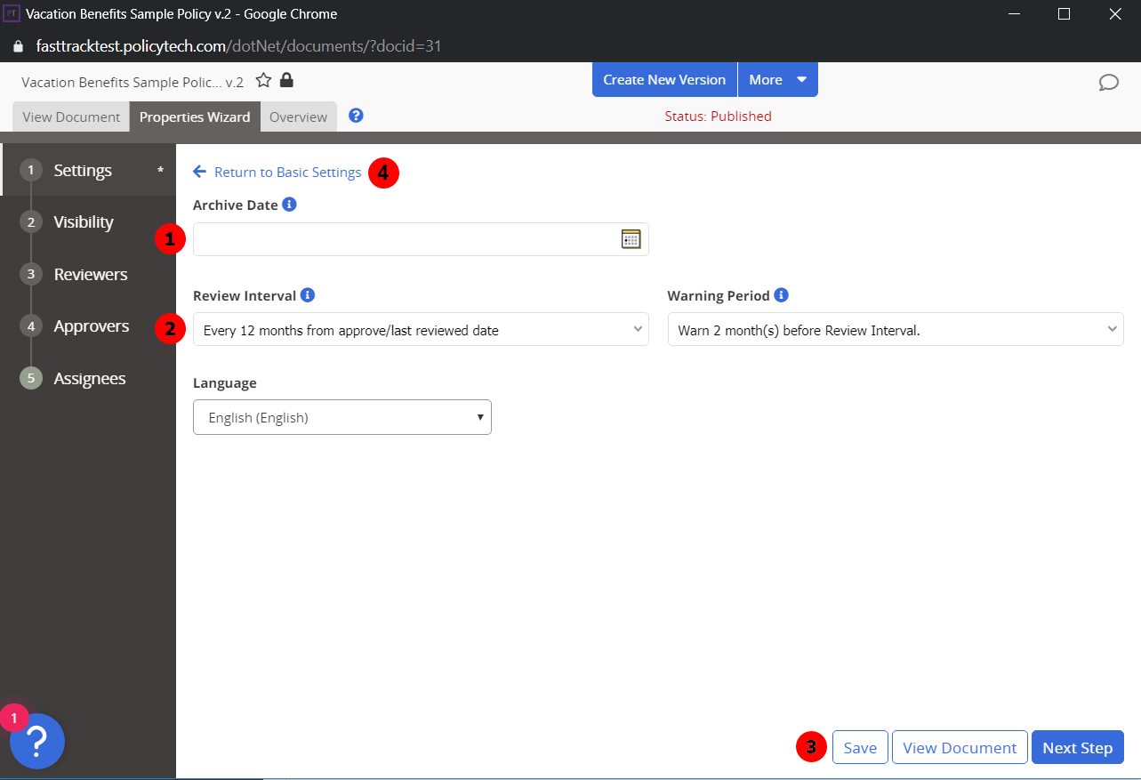Click the floating help bubble with notification badge

pyautogui.click(x=36, y=741)
